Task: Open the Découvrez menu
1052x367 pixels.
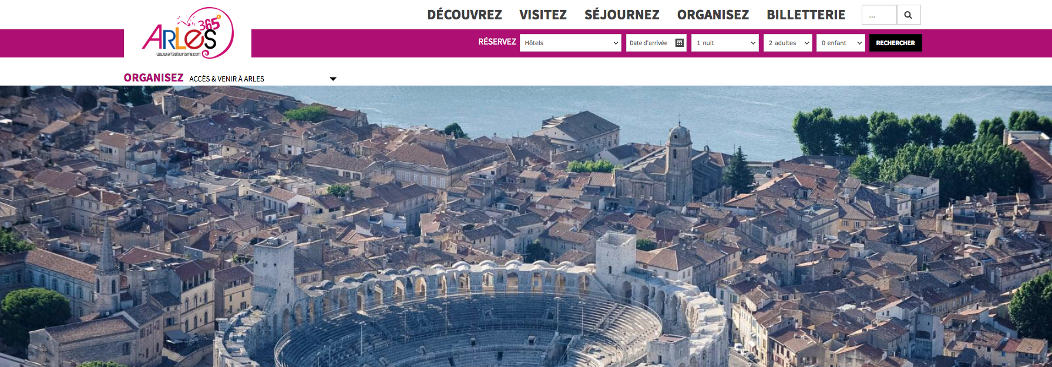Action: pos(465,15)
